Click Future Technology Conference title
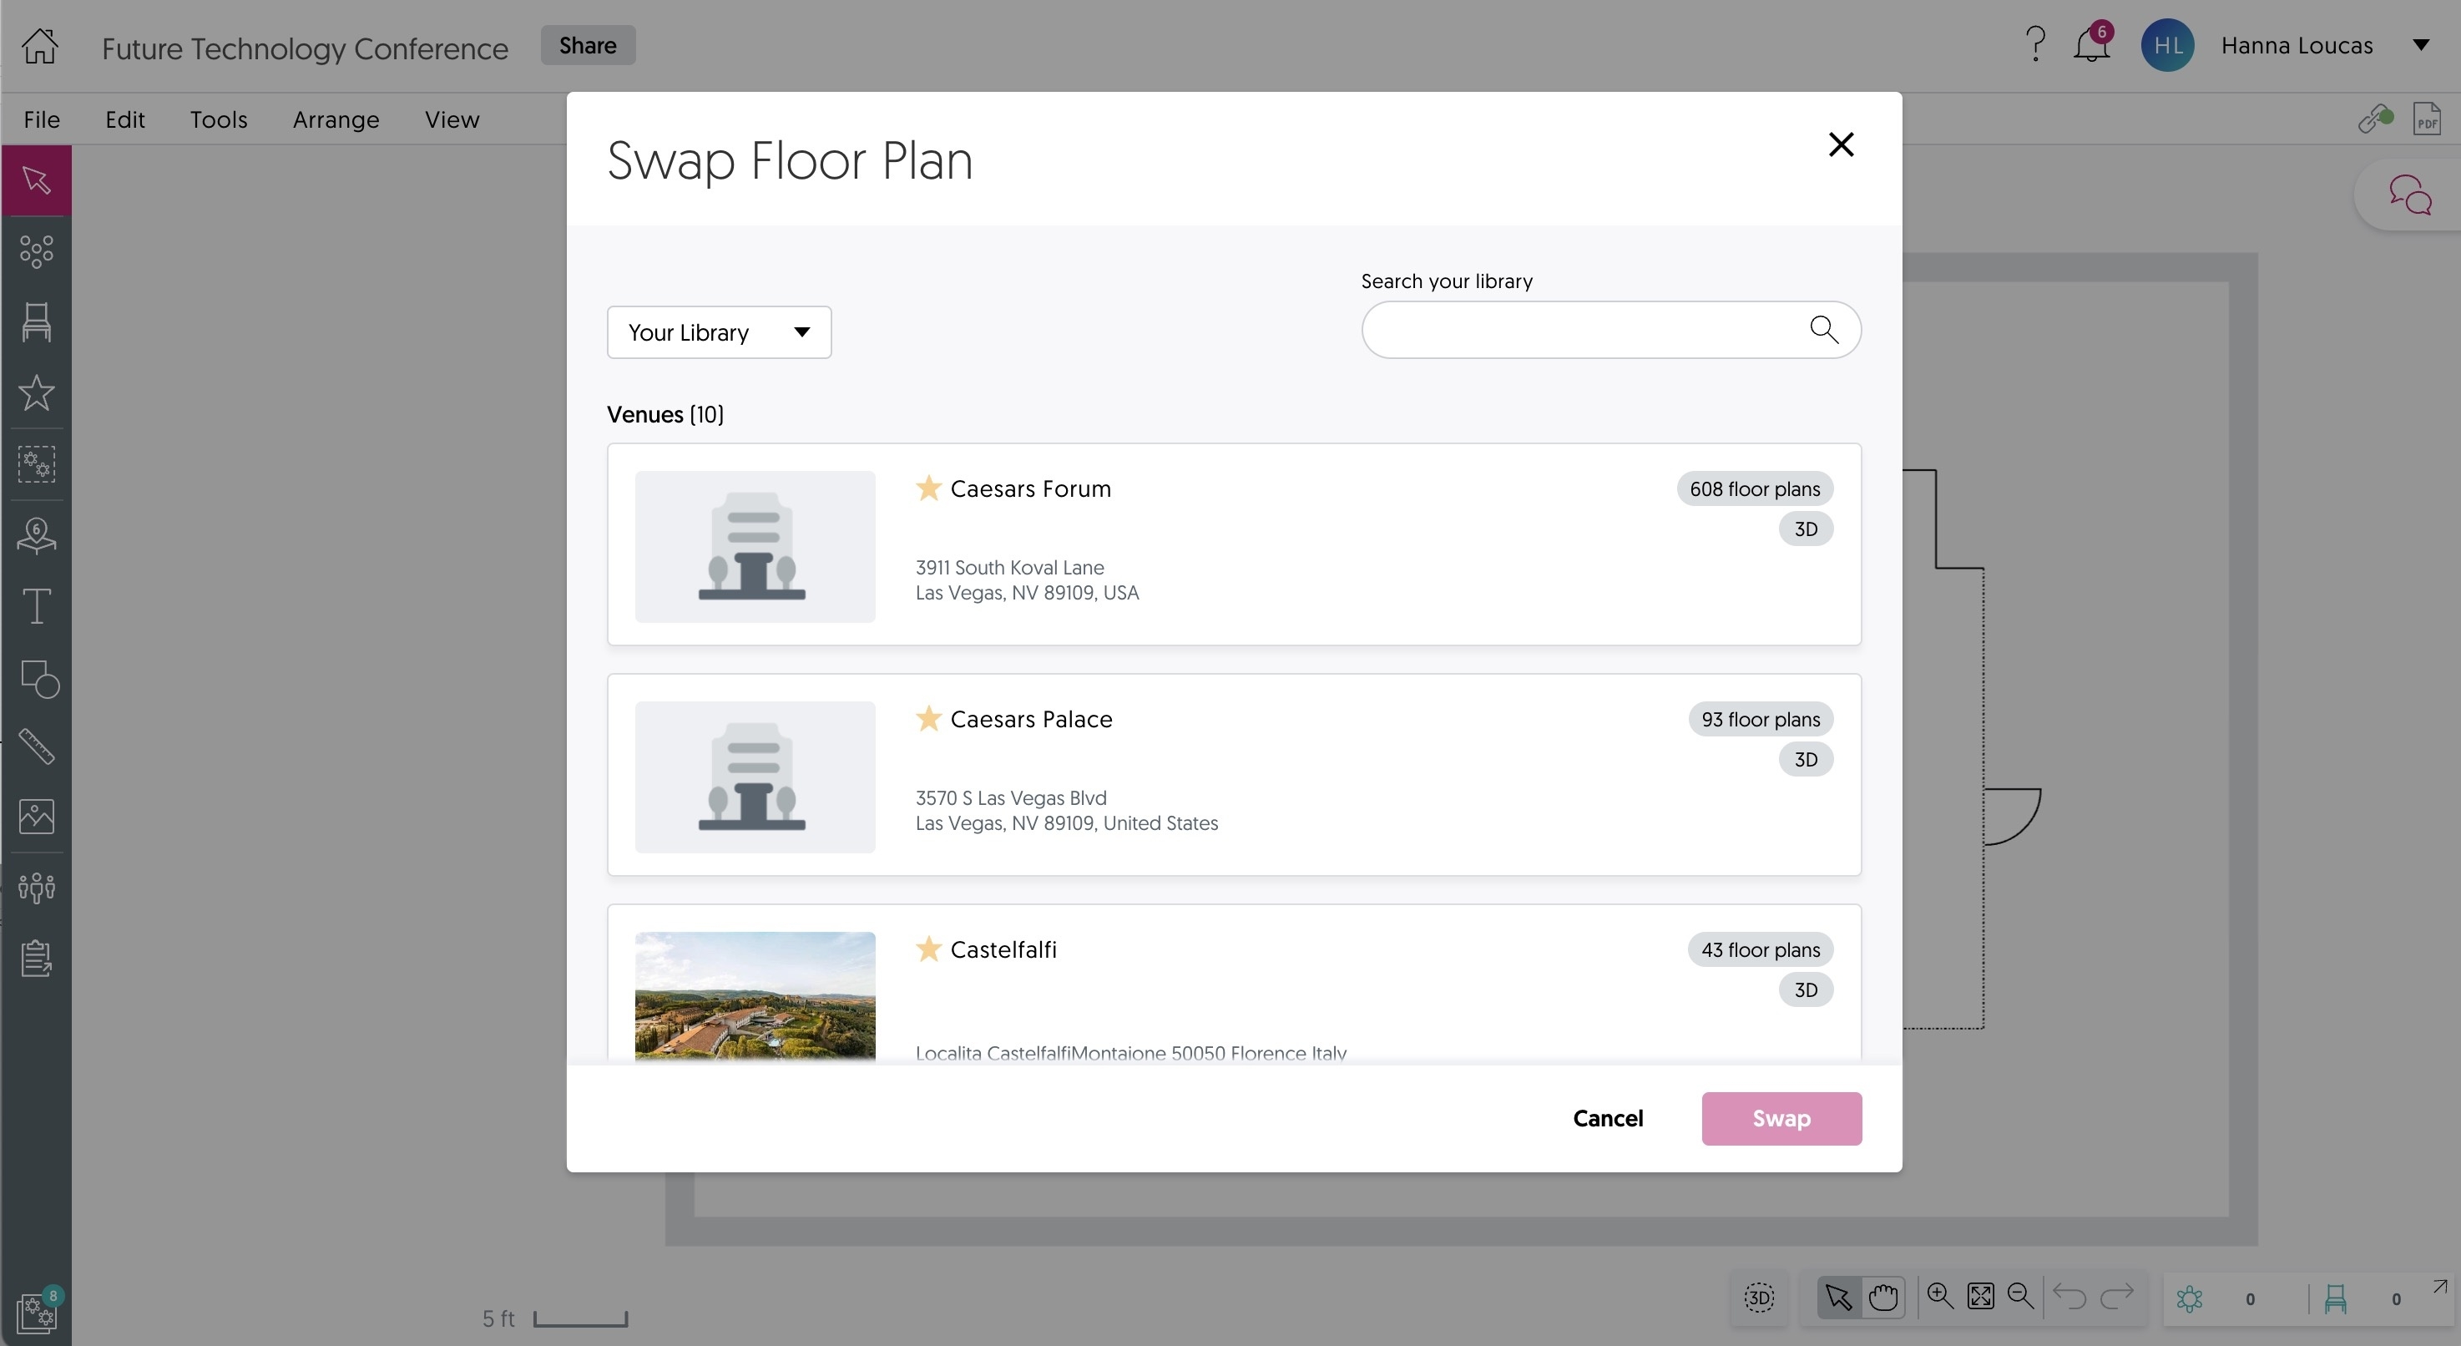 (305, 48)
